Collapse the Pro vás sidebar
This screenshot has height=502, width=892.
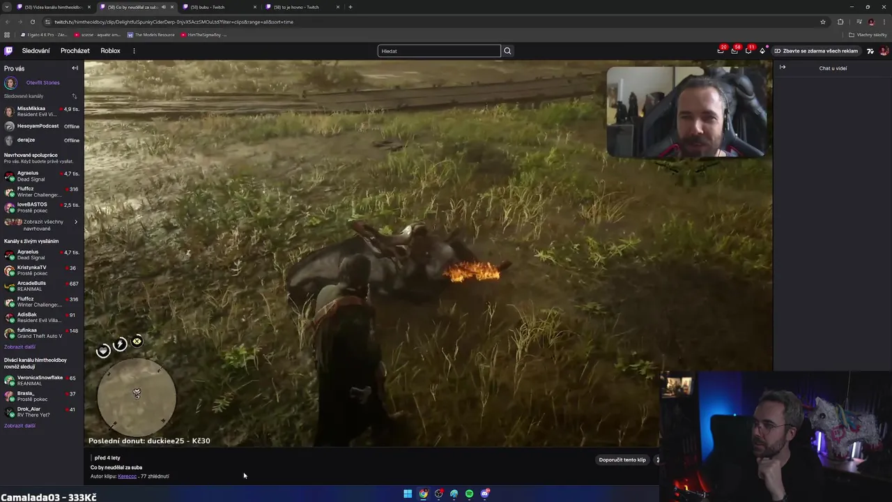click(75, 68)
